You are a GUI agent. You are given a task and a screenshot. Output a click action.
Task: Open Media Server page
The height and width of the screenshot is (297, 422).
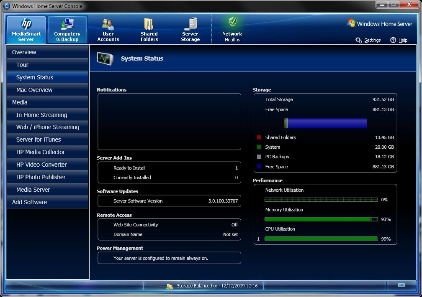48,190
